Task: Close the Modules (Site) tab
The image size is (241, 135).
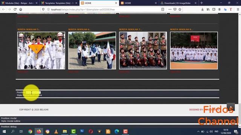Action: [x=37, y=3]
